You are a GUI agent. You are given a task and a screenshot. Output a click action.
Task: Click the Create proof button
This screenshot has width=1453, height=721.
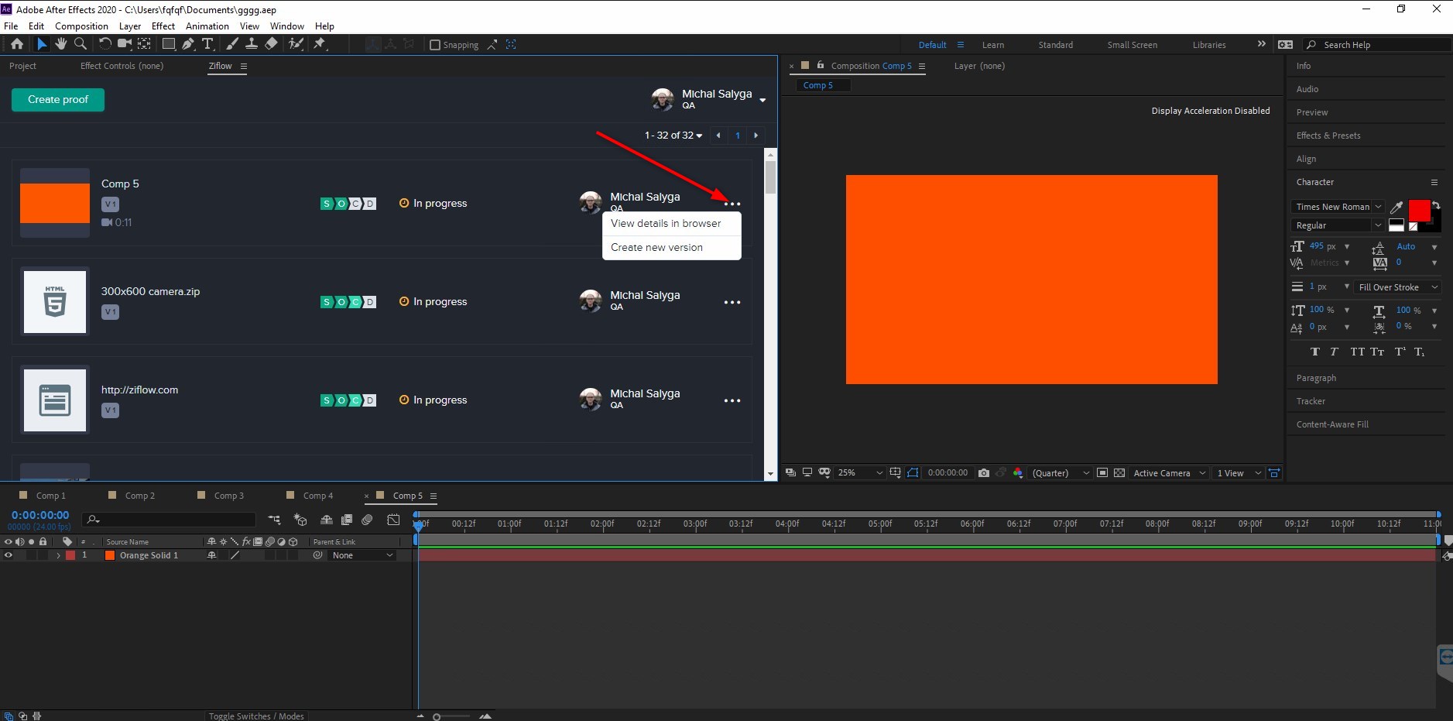pyautogui.click(x=58, y=100)
